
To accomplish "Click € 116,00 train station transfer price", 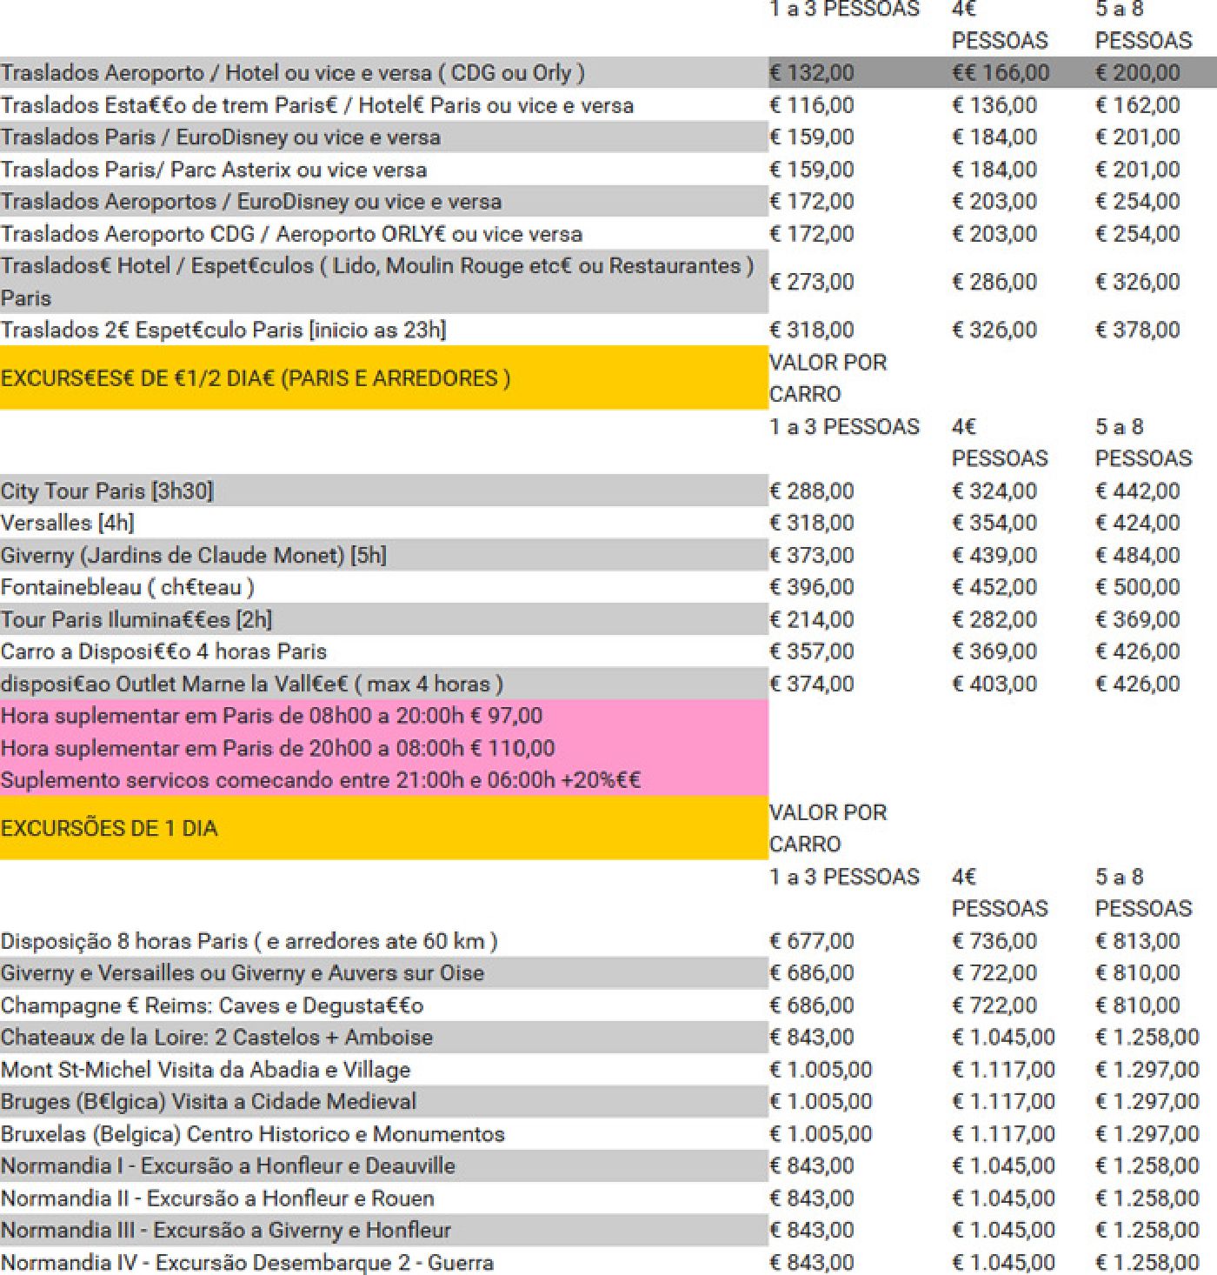I will point(812,105).
